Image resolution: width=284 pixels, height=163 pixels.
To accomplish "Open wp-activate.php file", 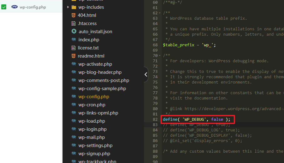I will coord(95,64).
